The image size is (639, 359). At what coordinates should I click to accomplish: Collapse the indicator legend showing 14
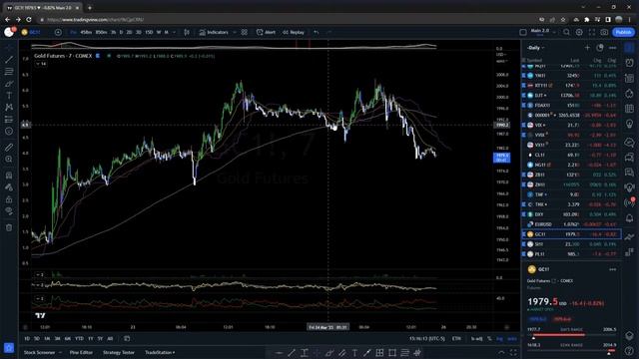pos(41,64)
